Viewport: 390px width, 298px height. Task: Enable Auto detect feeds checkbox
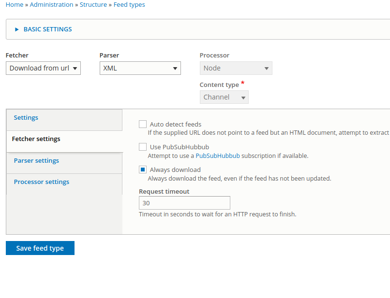click(x=143, y=124)
